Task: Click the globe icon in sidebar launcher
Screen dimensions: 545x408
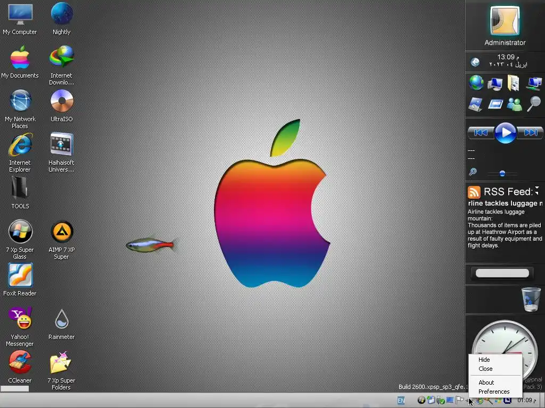Action: tap(476, 83)
